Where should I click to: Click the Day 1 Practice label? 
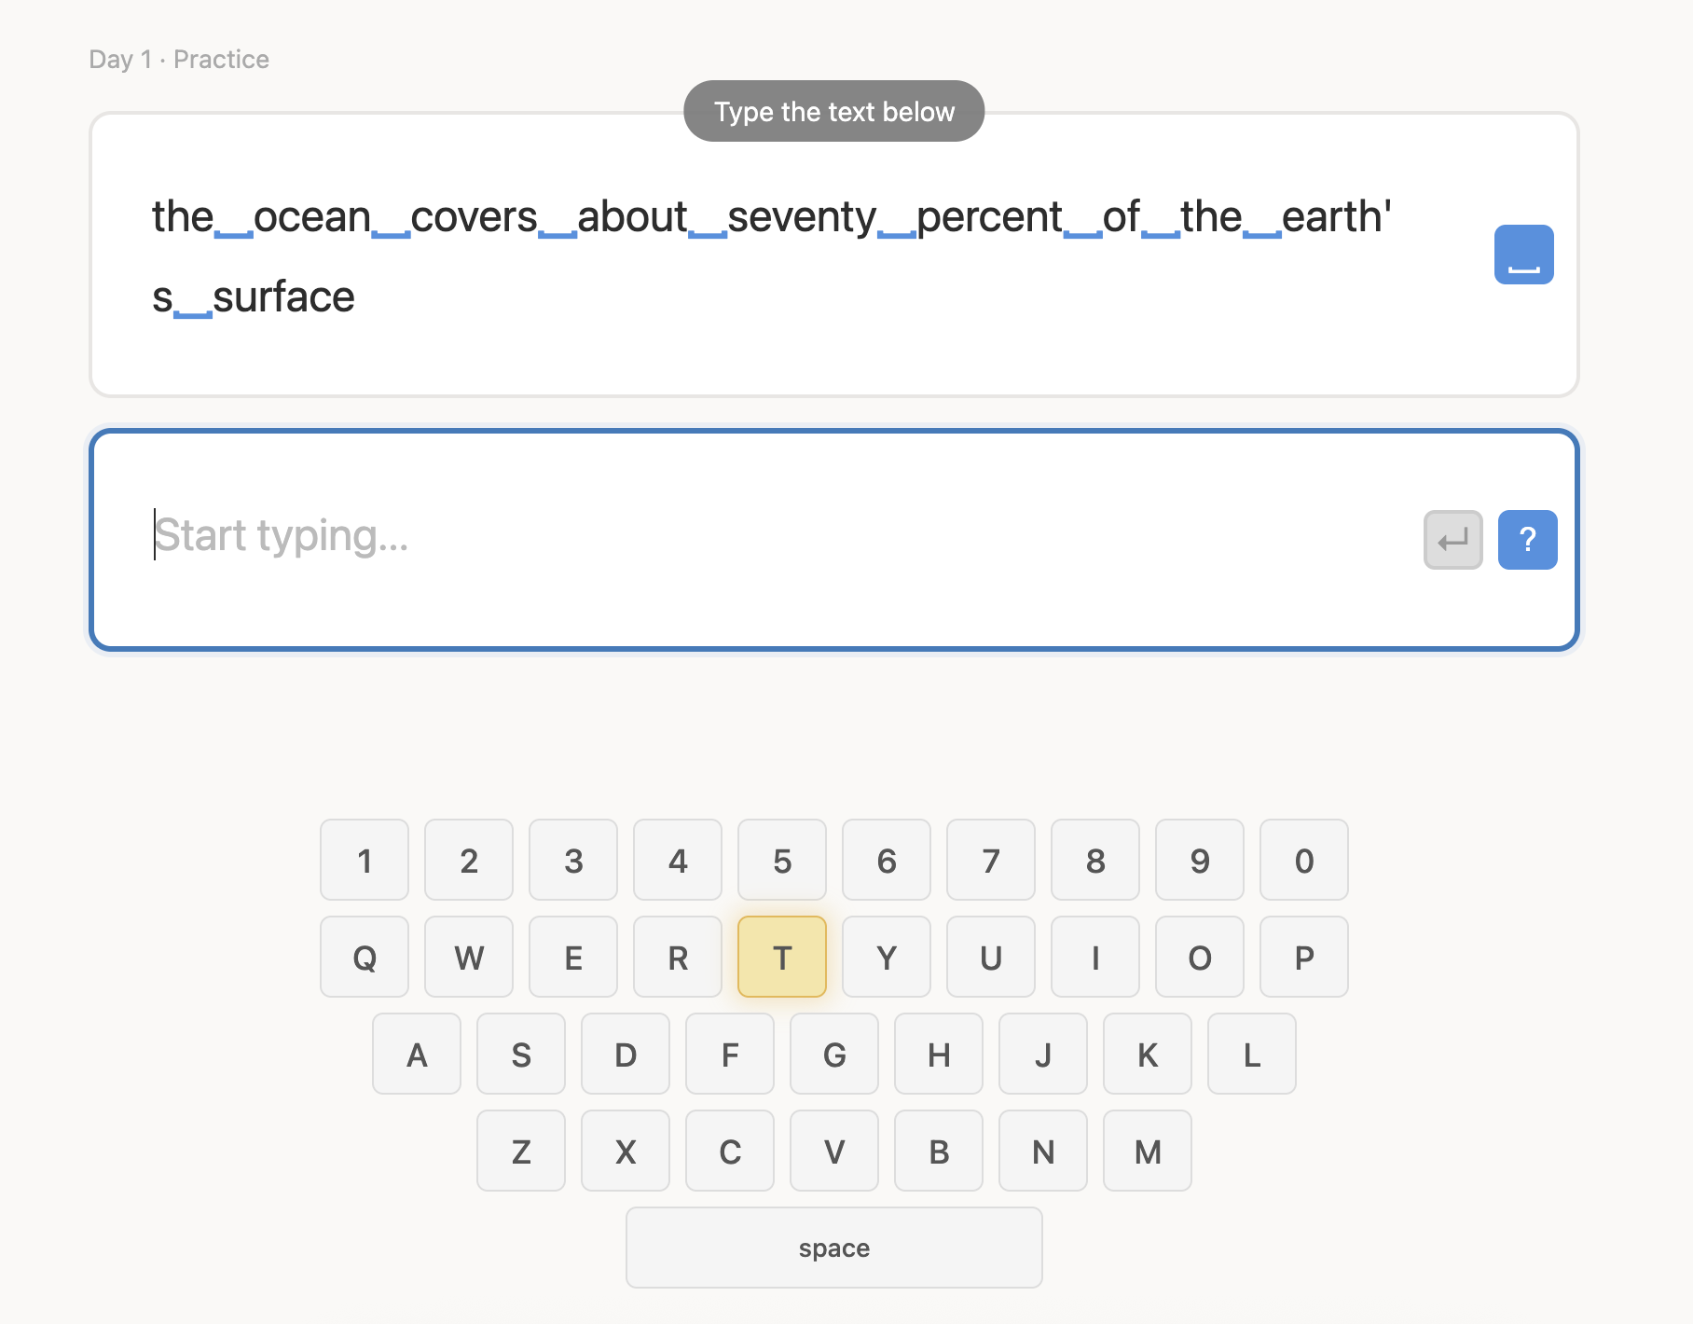(179, 59)
